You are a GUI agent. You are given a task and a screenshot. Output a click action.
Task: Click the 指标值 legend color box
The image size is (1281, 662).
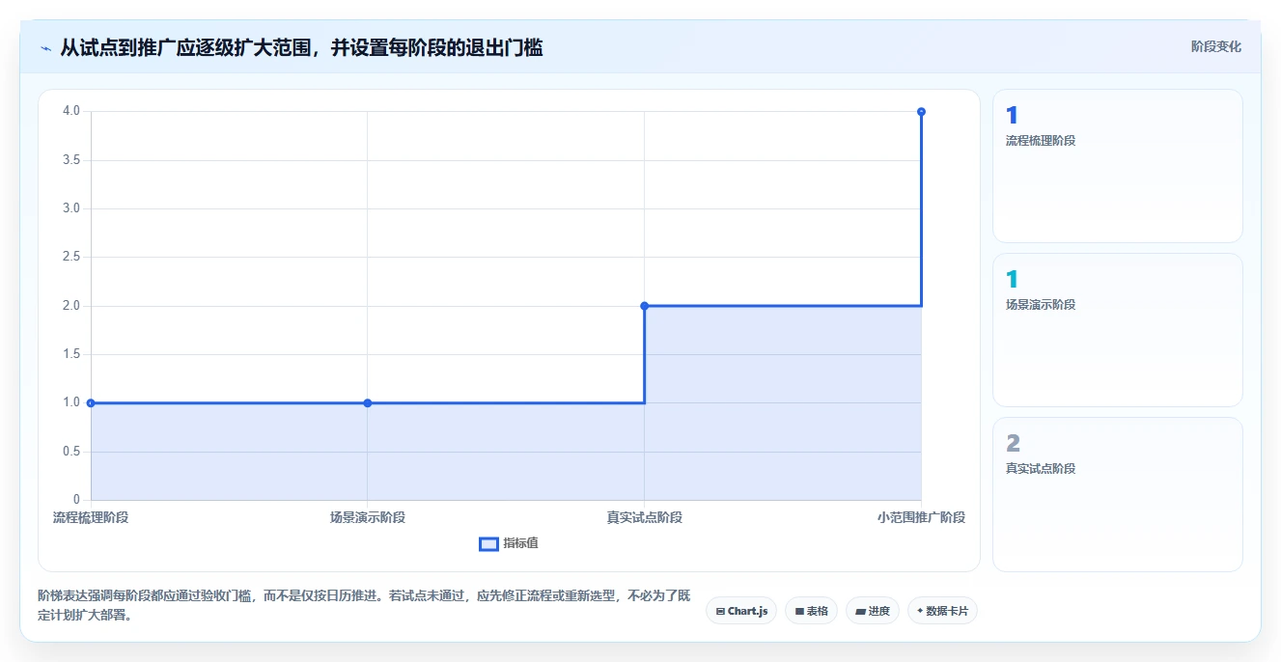pos(488,543)
